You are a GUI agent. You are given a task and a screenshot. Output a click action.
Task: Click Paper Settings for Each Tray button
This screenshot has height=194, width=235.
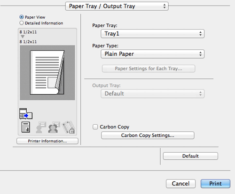pos(149,68)
